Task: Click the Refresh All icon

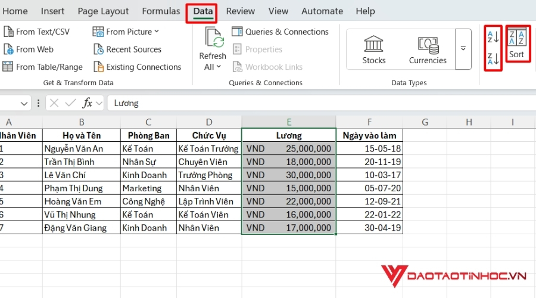Action: (214, 38)
